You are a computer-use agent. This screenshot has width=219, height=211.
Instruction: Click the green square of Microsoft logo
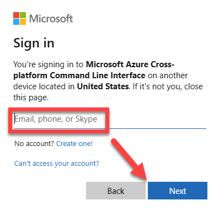23,15
